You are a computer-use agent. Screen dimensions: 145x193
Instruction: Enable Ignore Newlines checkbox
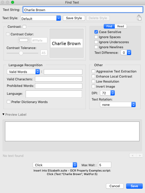[96, 47]
